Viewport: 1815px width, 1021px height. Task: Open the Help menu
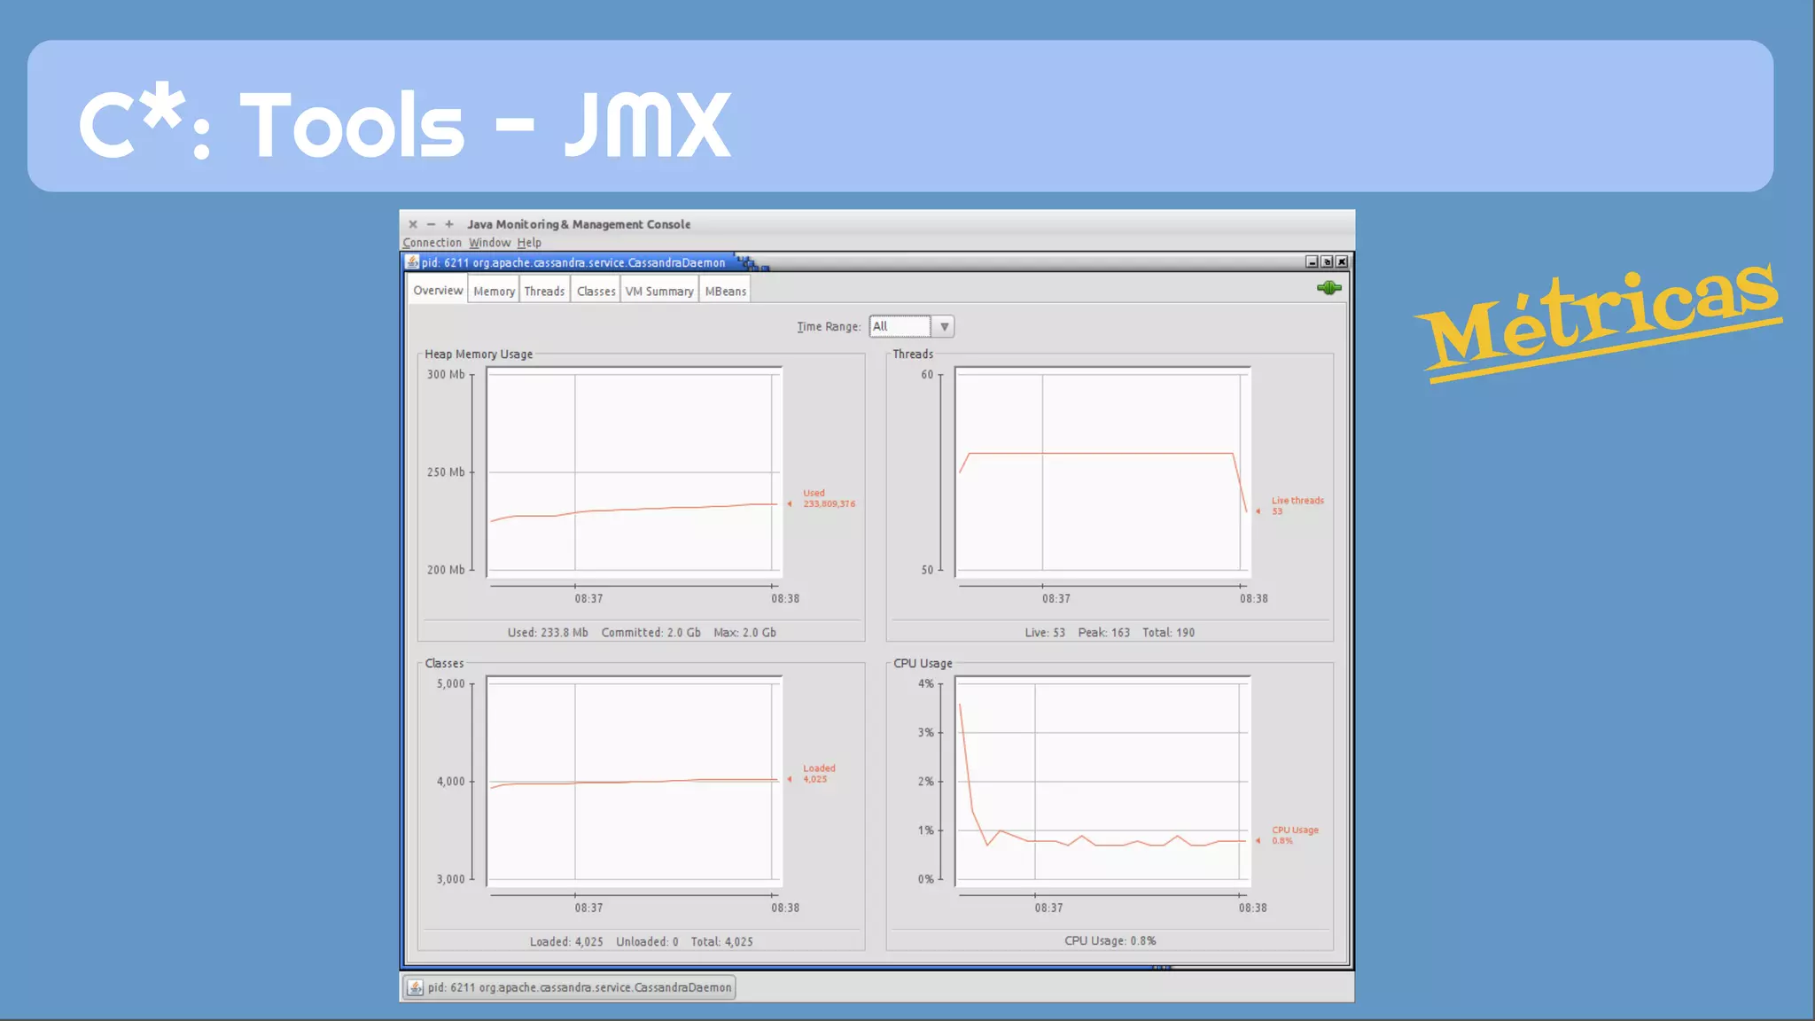coord(529,243)
